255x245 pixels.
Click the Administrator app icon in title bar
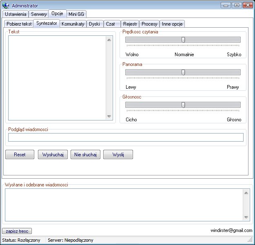tap(6, 6)
